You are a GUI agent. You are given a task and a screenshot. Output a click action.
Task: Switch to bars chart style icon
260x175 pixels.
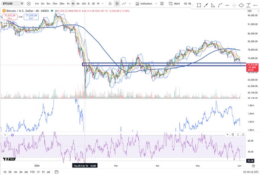point(110,3)
